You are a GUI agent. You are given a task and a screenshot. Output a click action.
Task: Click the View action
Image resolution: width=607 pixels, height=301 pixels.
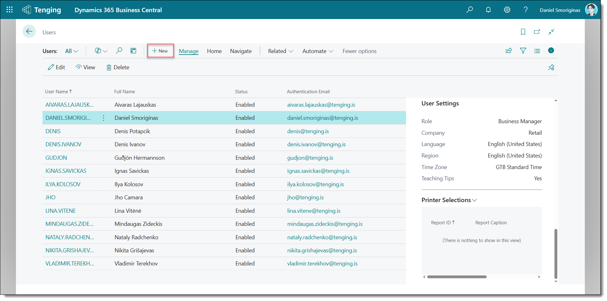[x=85, y=67]
